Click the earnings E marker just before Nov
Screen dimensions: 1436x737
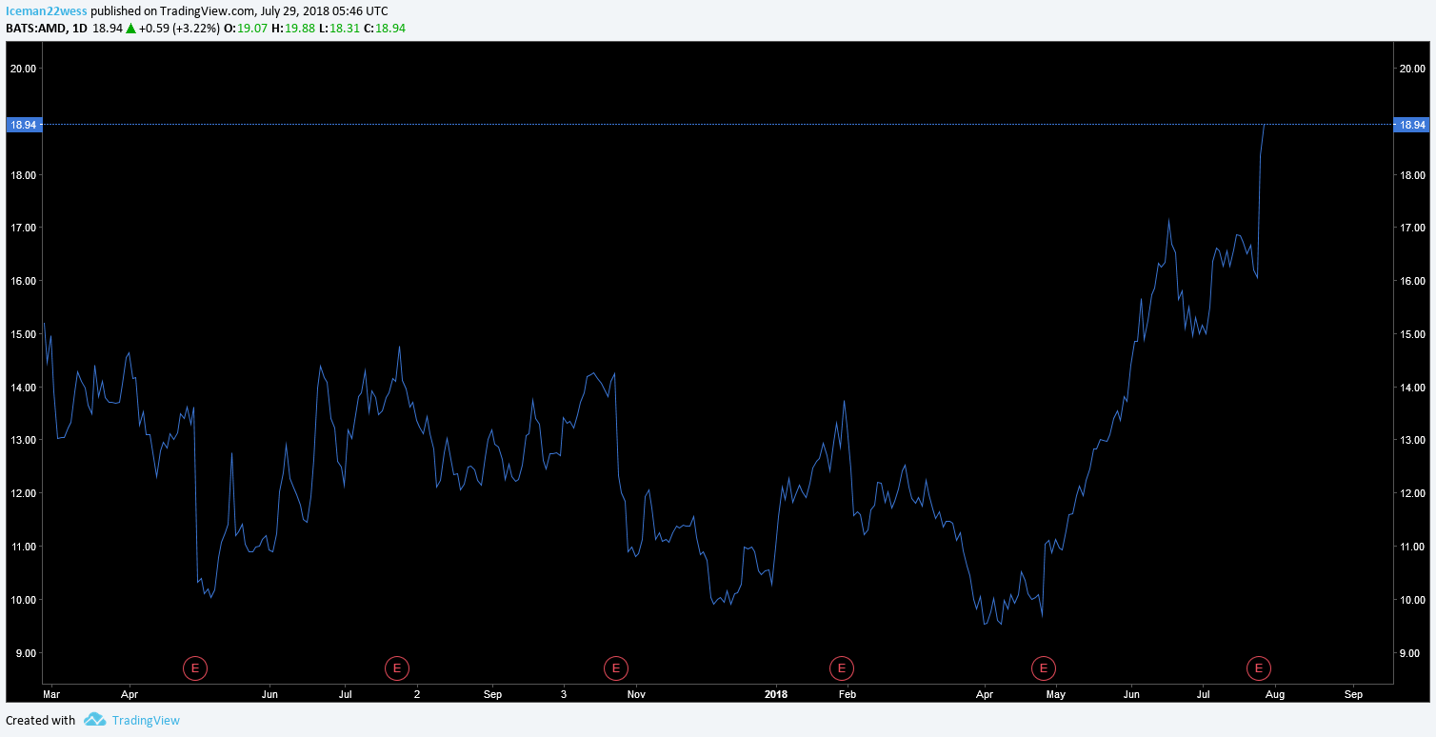click(616, 668)
